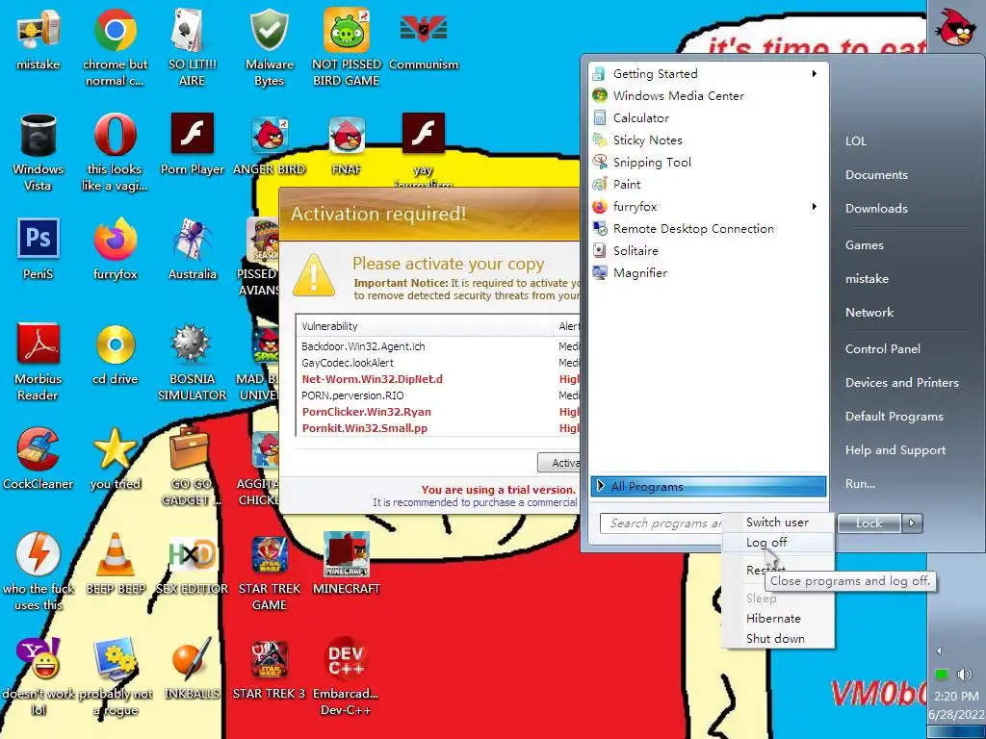Open Downloads in Start menu
Image resolution: width=986 pixels, height=739 pixels.
[876, 208]
